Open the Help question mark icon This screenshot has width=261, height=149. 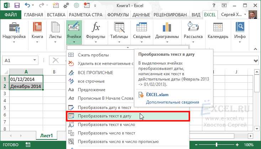pos(214,5)
